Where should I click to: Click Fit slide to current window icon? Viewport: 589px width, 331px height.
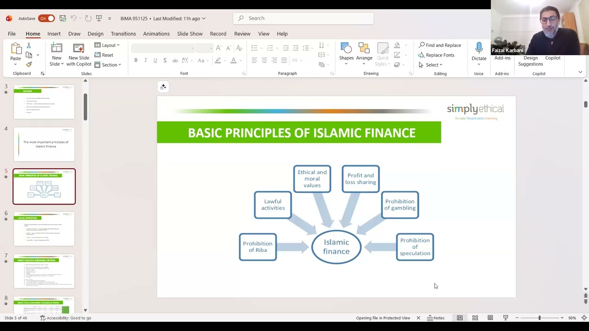tap(584, 318)
